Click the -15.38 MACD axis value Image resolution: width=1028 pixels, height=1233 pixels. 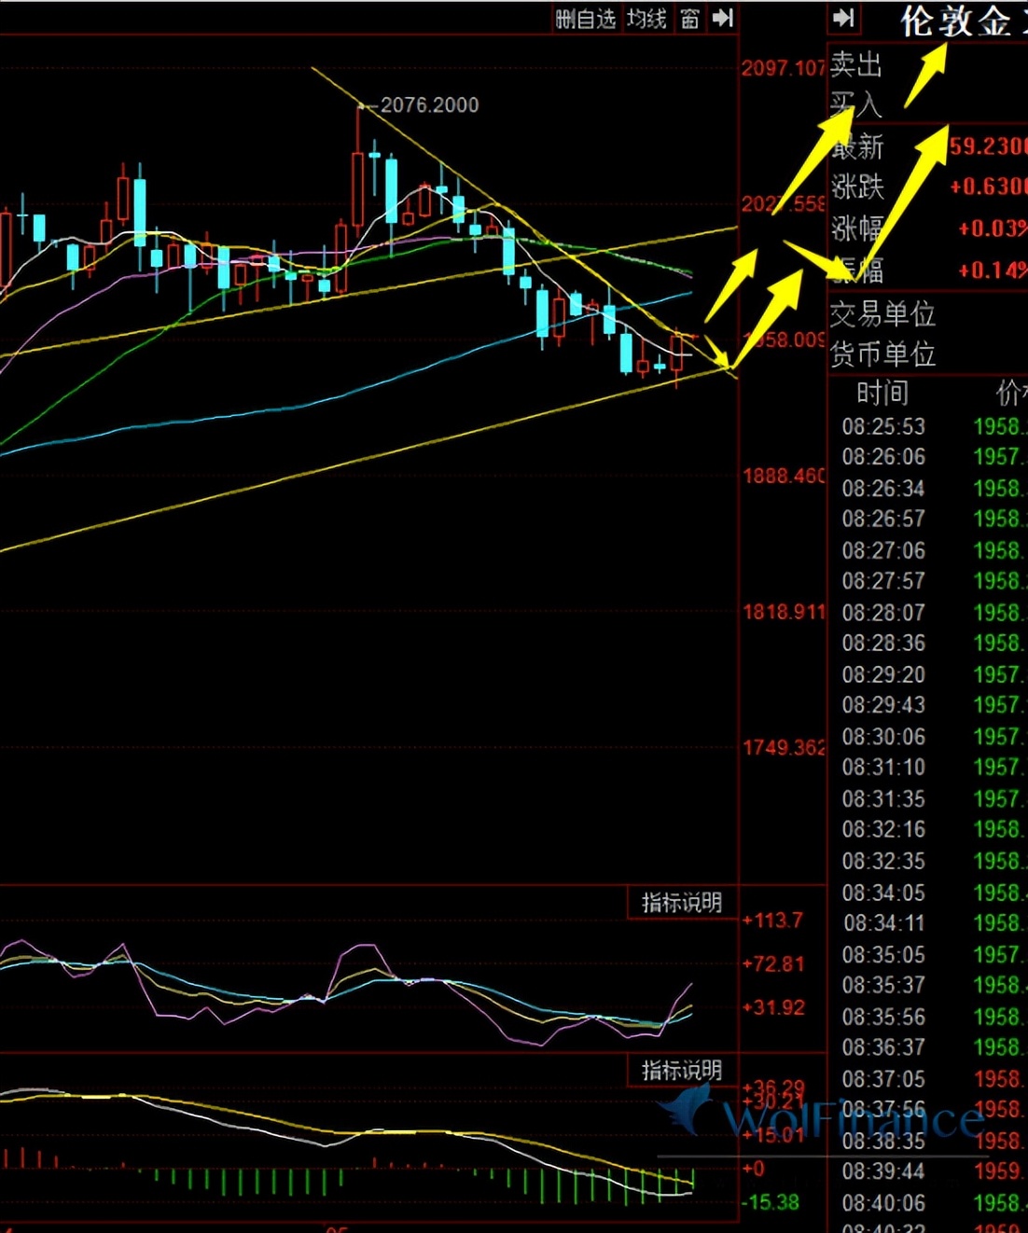(x=771, y=1202)
